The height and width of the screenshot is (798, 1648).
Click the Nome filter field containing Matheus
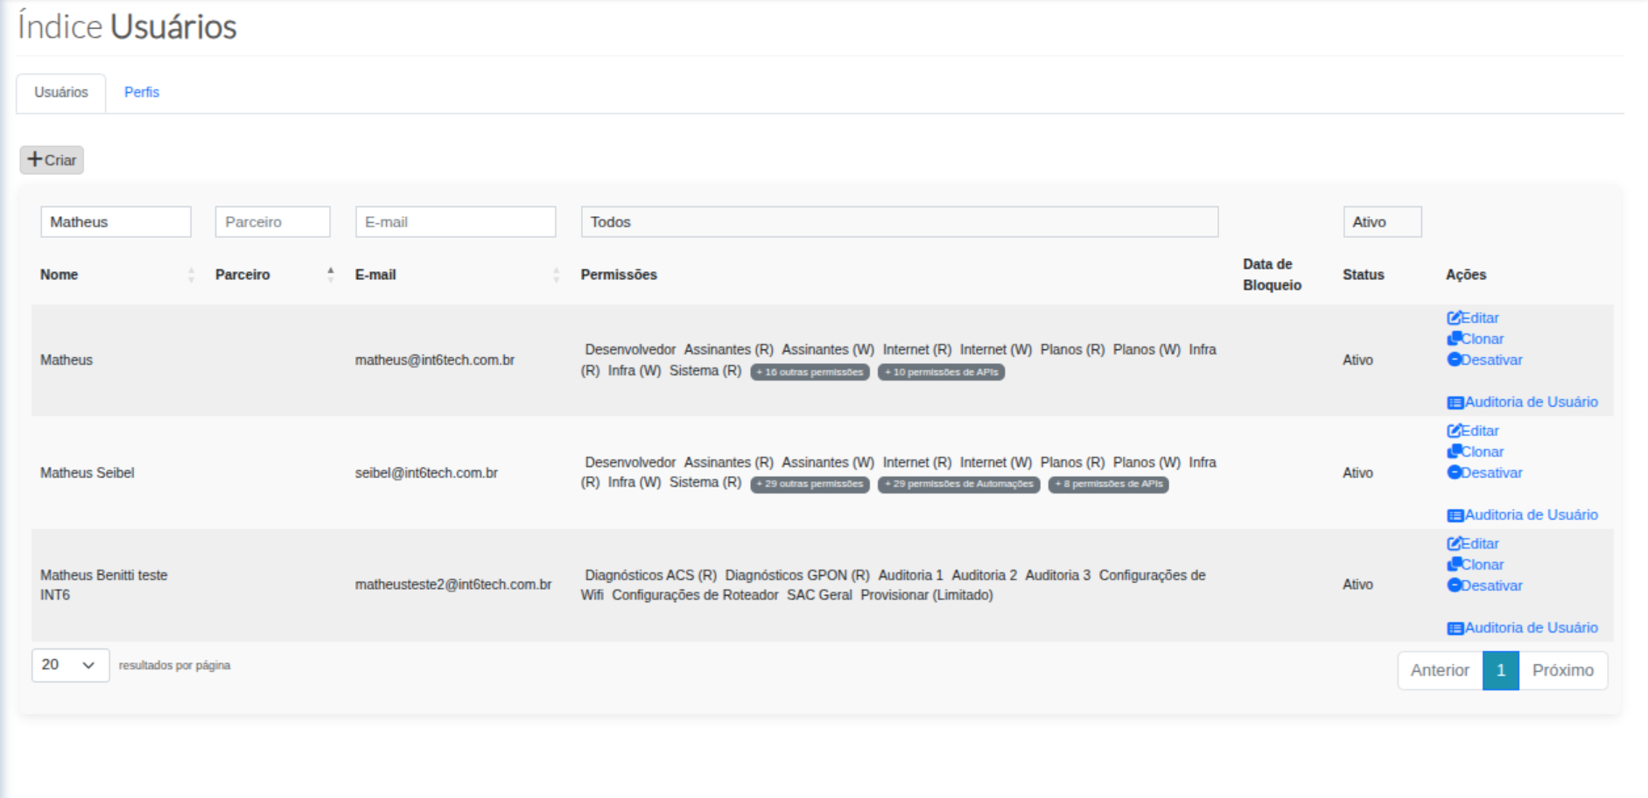(x=116, y=222)
